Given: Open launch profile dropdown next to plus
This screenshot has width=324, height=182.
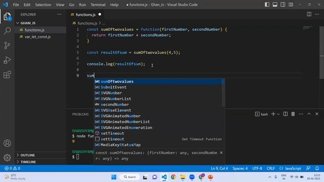Looking at the screenshot, I should (278, 114).
